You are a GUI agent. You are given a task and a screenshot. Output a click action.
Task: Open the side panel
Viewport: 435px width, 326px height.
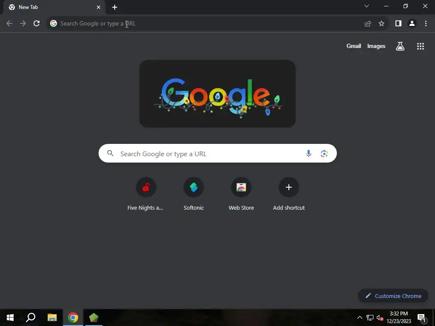click(x=398, y=24)
